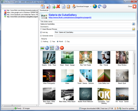Select the plus.google.com photos job
The height and width of the screenshot is (111, 138).
tap(21, 13)
